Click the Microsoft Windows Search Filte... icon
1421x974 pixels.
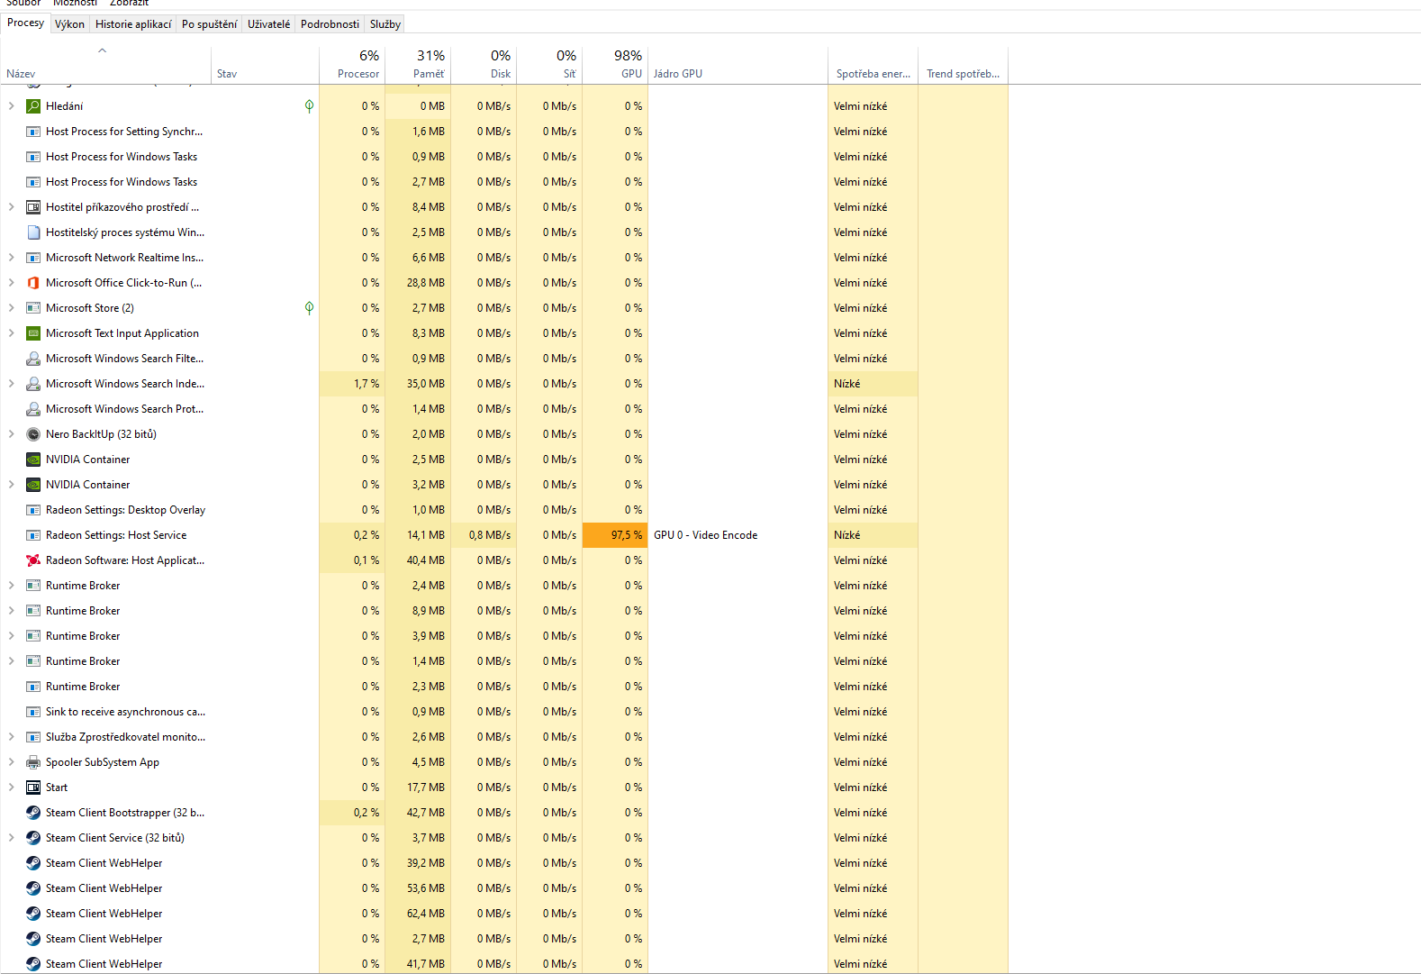[x=33, y=359]
